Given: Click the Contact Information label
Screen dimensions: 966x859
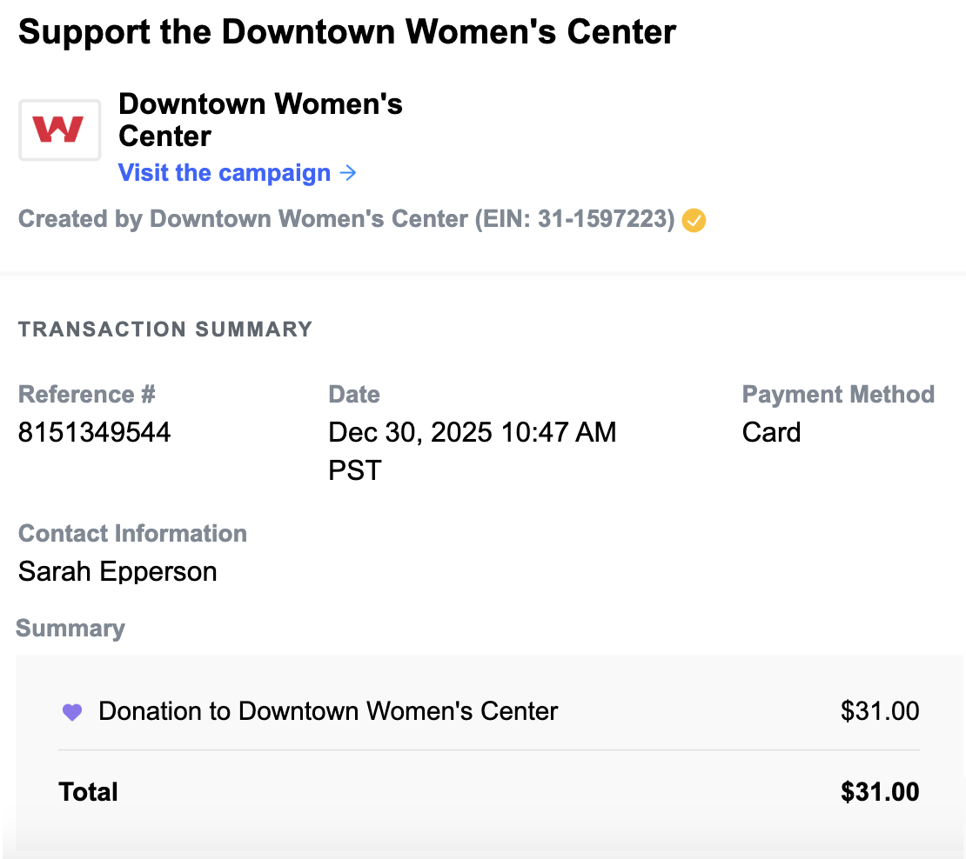Looking at the screenshot, I should (132, 534).
